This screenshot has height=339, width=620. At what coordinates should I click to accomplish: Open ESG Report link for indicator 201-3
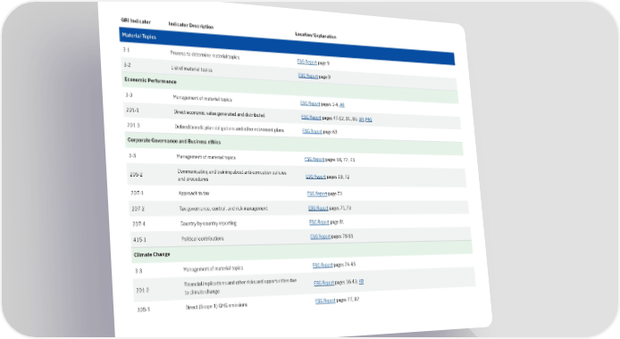coord(313,131)
